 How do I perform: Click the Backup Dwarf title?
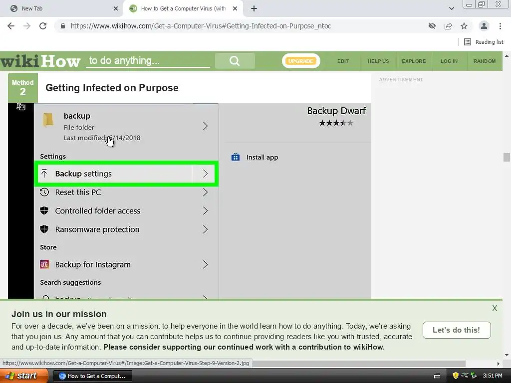336,111
